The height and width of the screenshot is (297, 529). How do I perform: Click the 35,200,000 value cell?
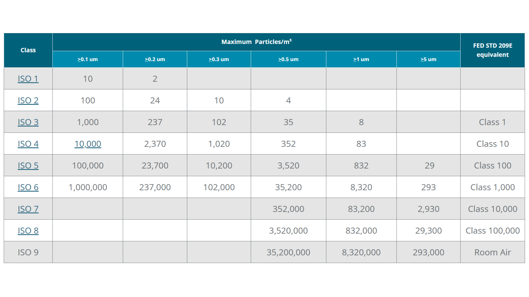(x=288, y=252)
